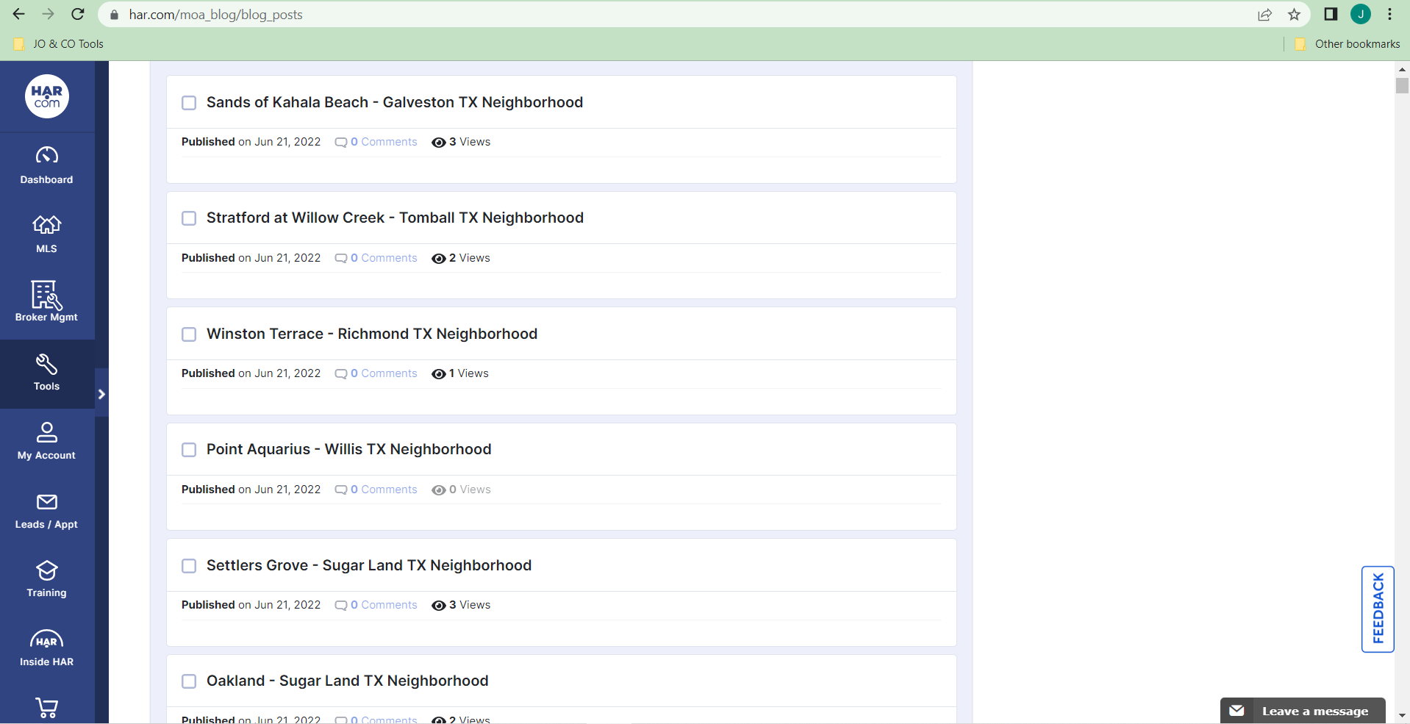Viewport: 1410px width, 724px height.
Task: Open the HAR.com logo home
Action: pos(47,96)
